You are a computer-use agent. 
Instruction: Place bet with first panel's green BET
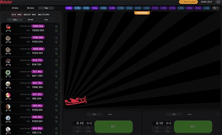coord(114,126)
